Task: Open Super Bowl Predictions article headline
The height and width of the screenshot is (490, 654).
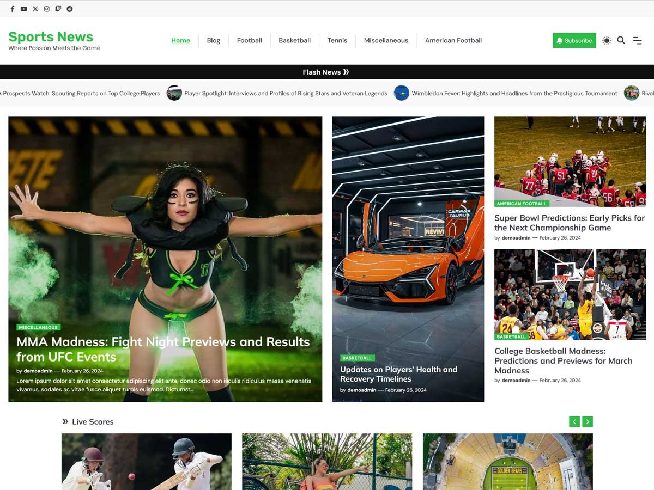Action: (569, 223)
